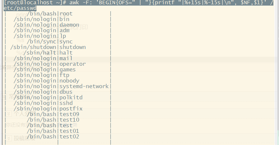Click the highlighted etc/passwd text
279x145 pixels.
tap(20, 8)
